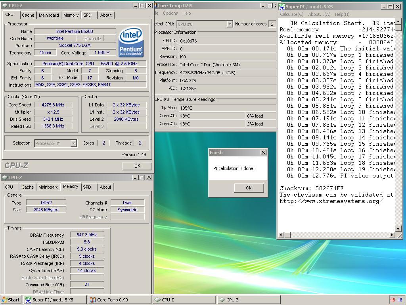Click the Super PI title bar icon
The height and width of the screenshot is (305, 406).
pyautogui.click(x=282, y=6)
